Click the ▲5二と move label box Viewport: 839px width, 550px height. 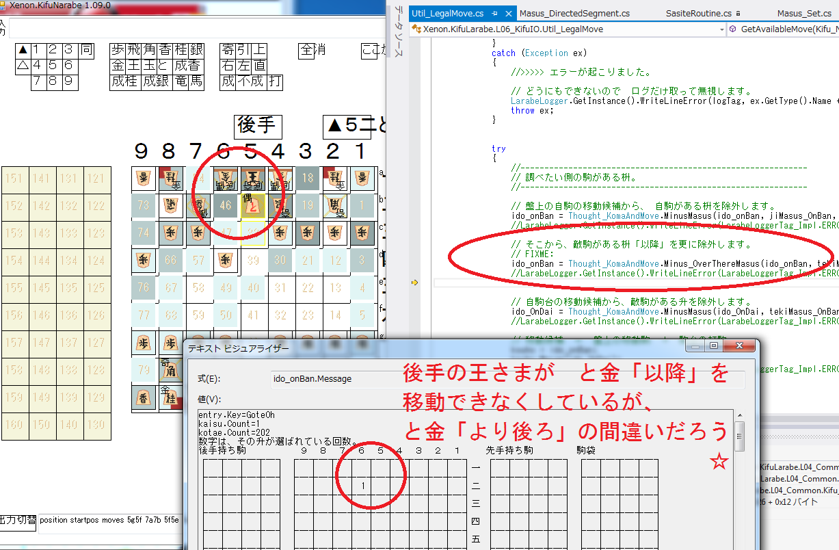click(347, 126)
